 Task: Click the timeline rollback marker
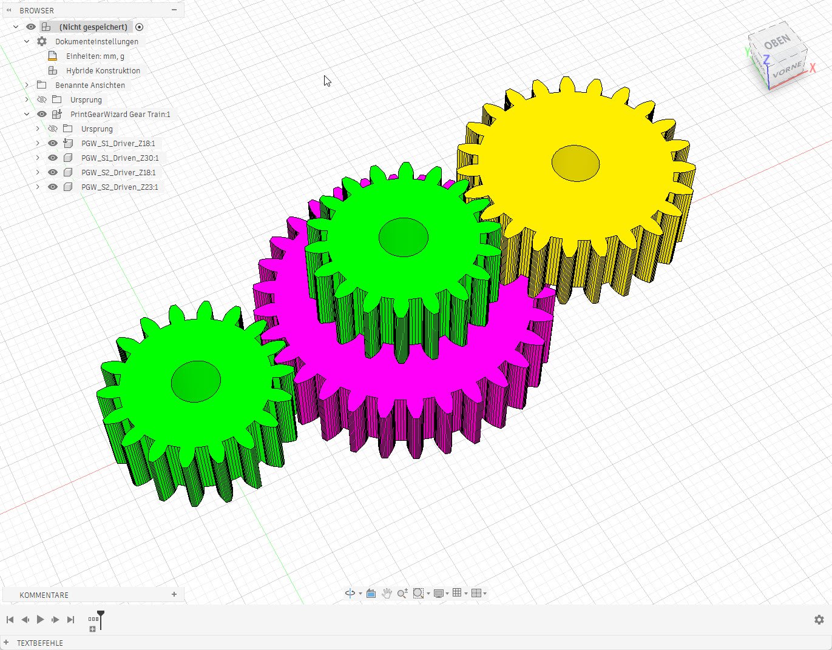101,619
